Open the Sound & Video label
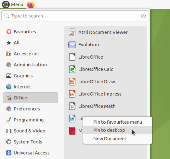 tap(30, 131)
